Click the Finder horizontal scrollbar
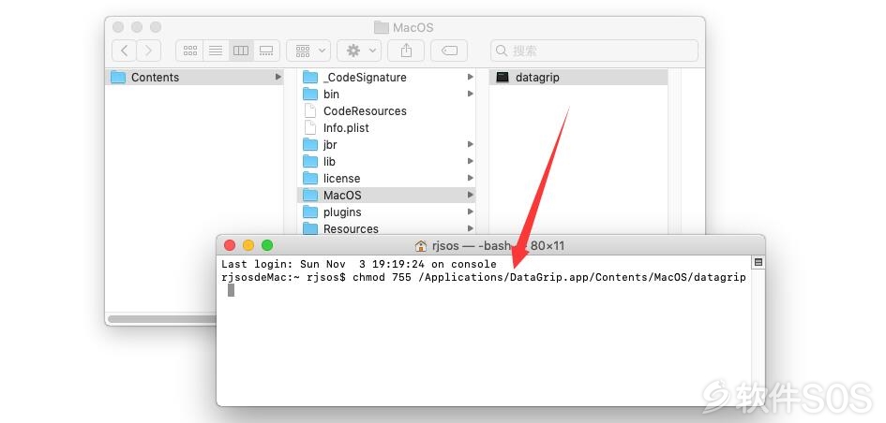886x423 pixels. [161, 319]
